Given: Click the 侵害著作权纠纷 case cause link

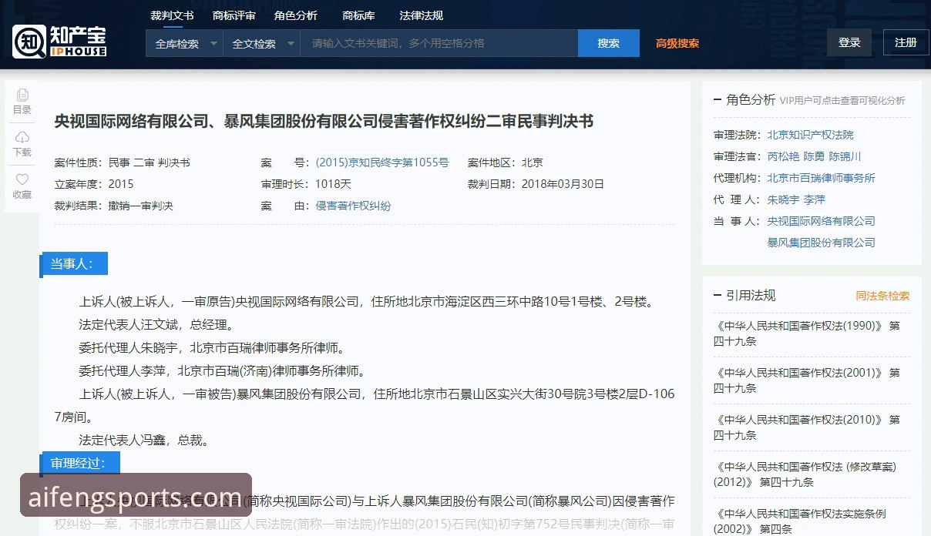Looking at the screenshot, I should (x=353, y=206).
